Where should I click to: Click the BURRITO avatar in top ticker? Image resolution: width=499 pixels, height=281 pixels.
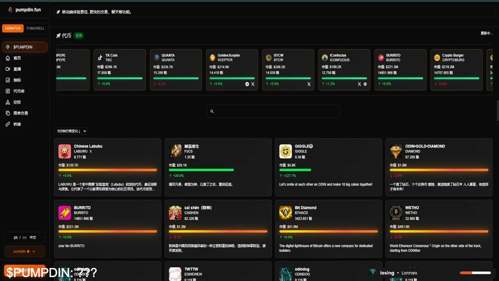pyautogui.click(x=381, y=57)
